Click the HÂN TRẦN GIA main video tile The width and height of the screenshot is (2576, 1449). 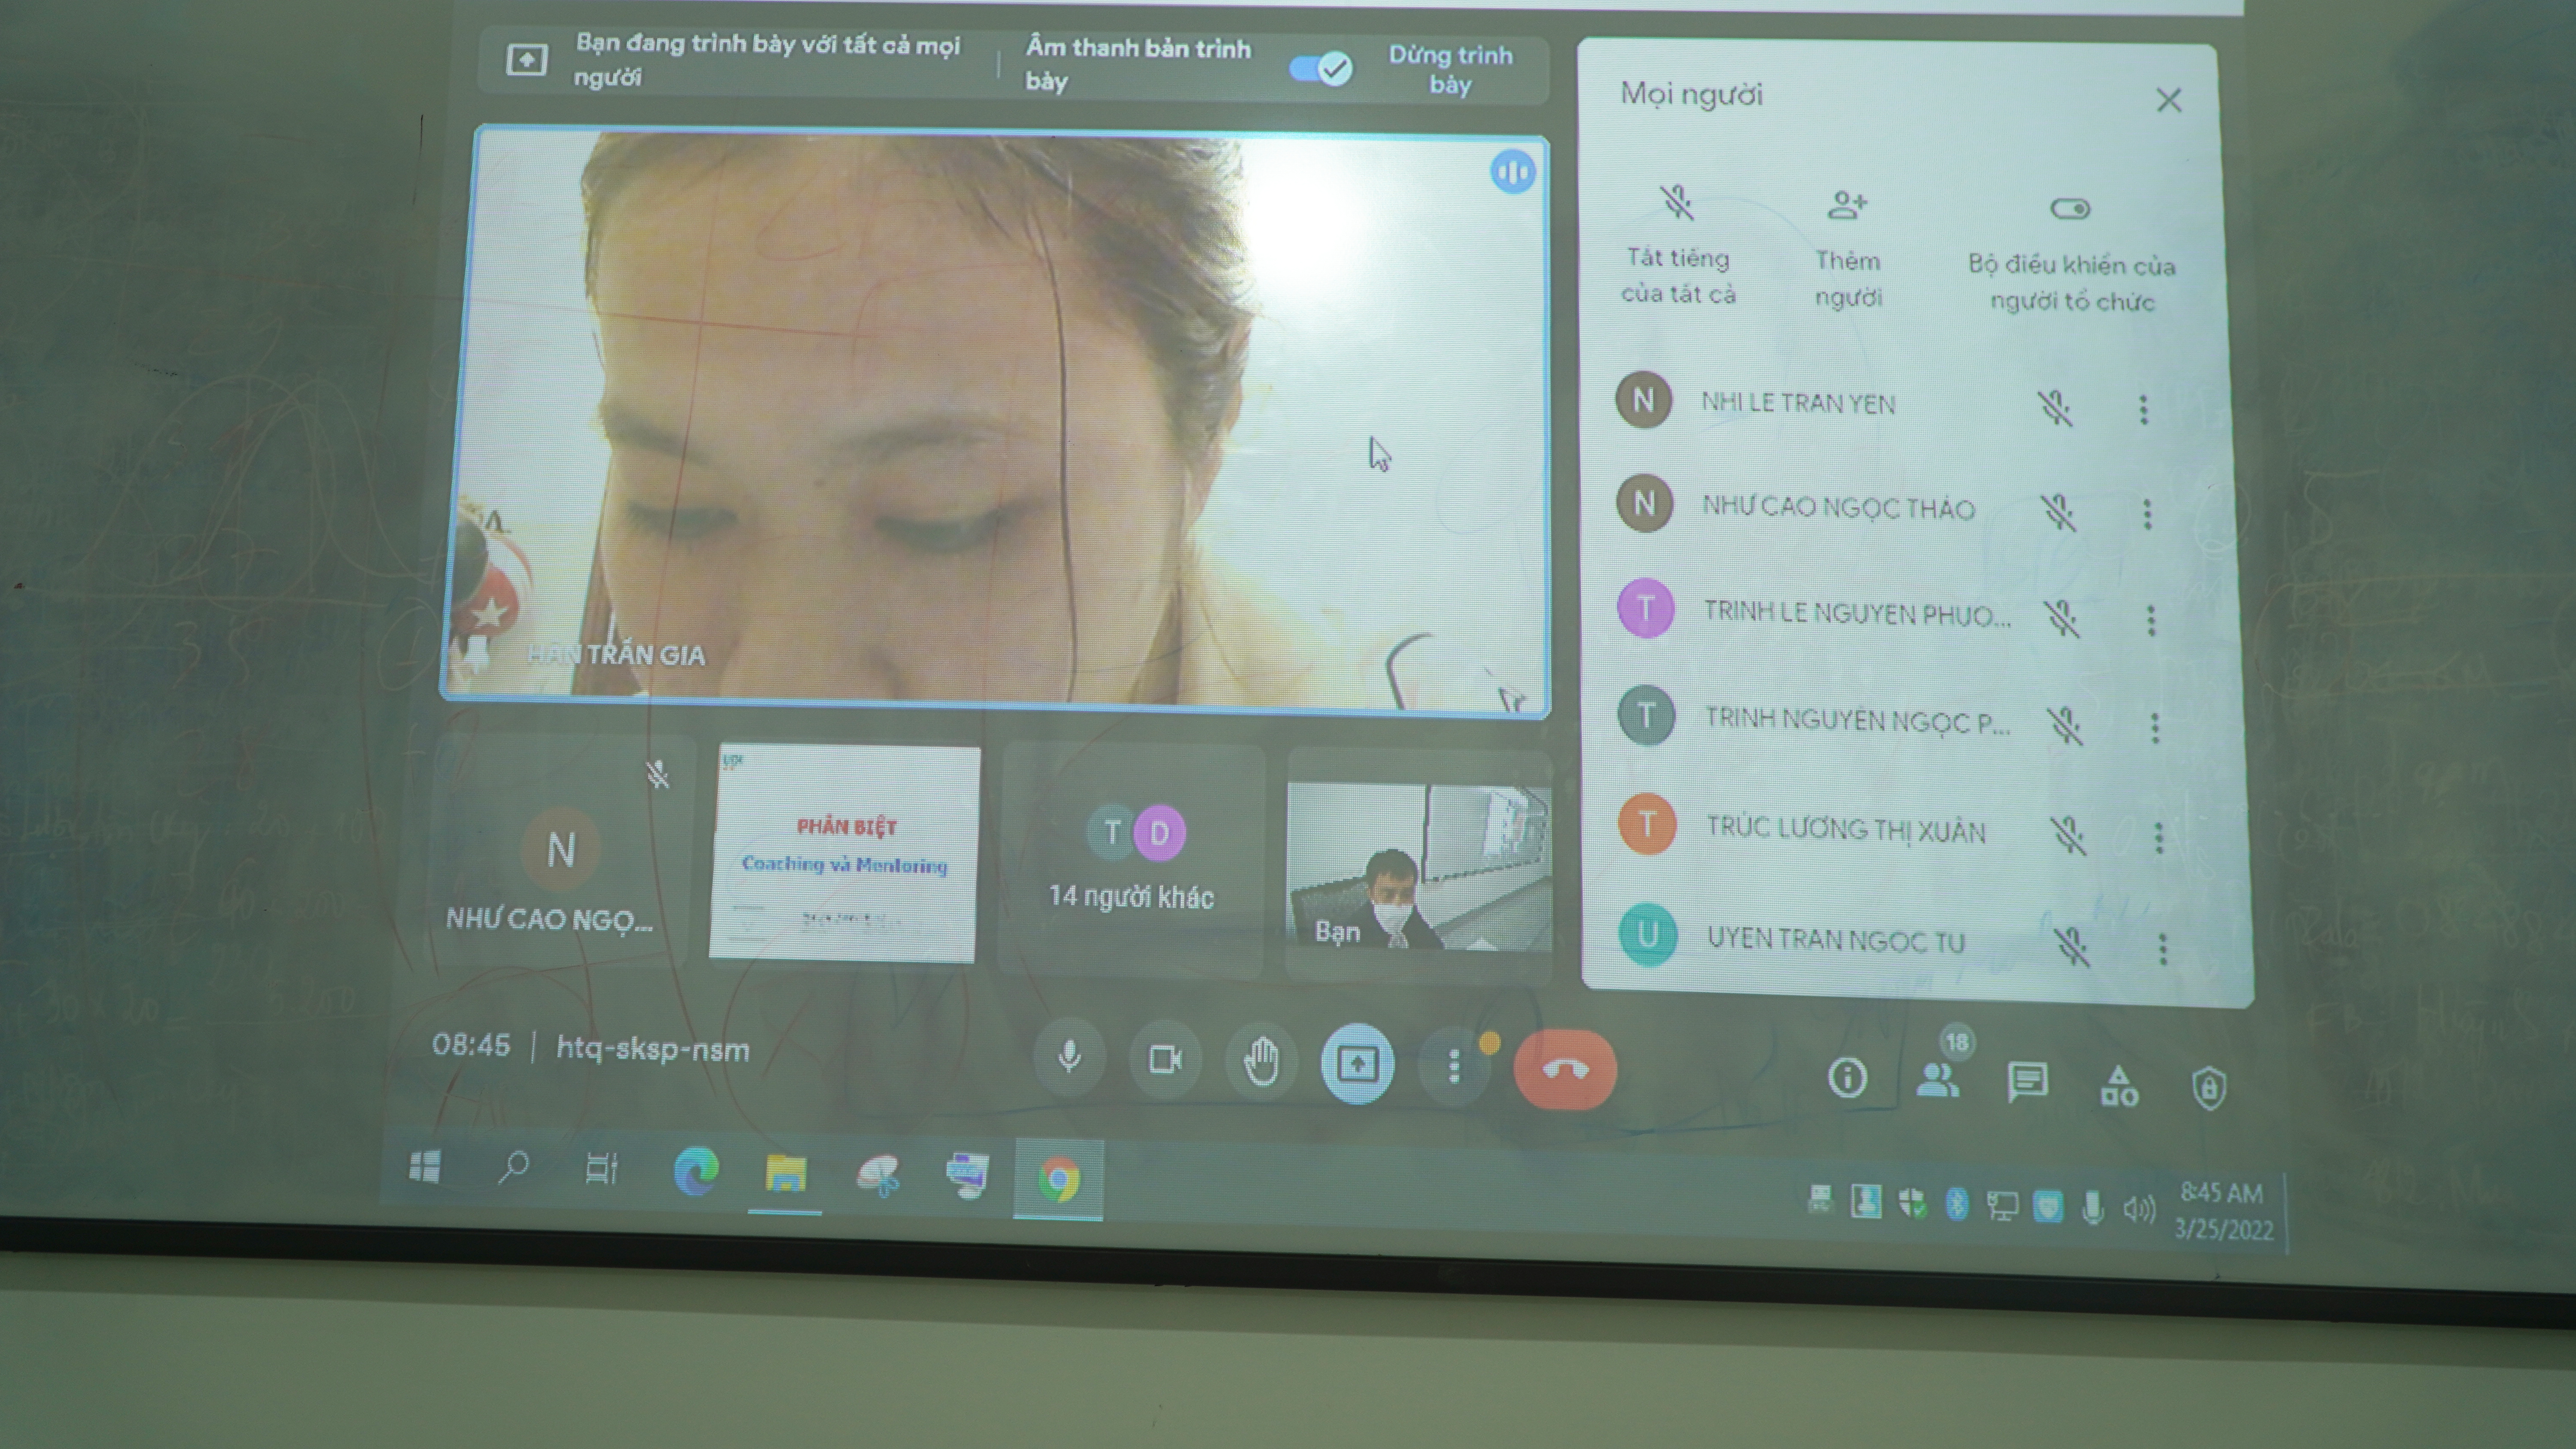(996, 420)
